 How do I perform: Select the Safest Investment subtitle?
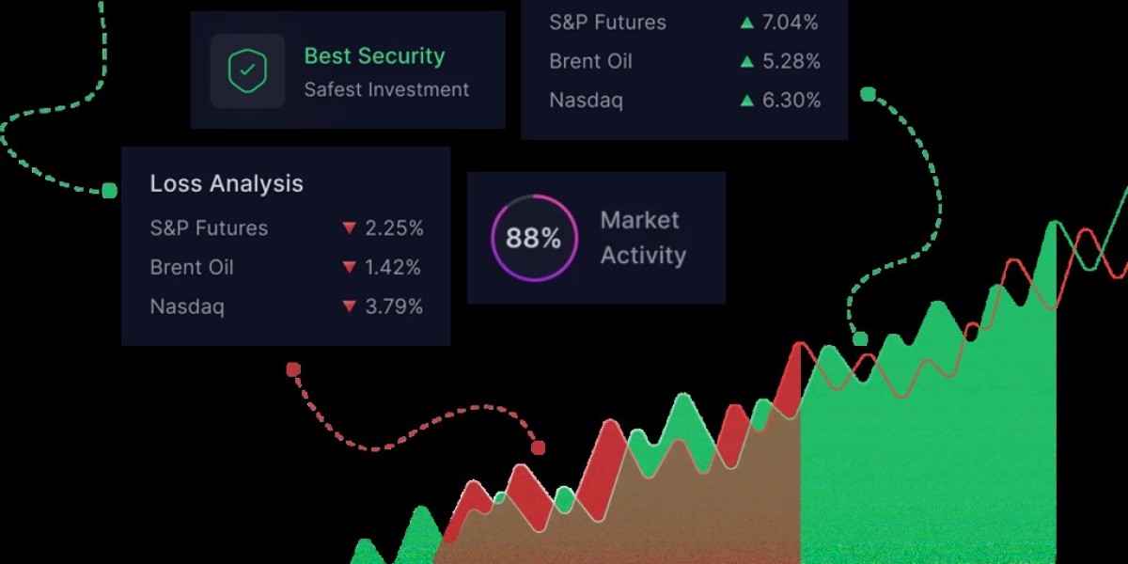[x=386, y=90]
